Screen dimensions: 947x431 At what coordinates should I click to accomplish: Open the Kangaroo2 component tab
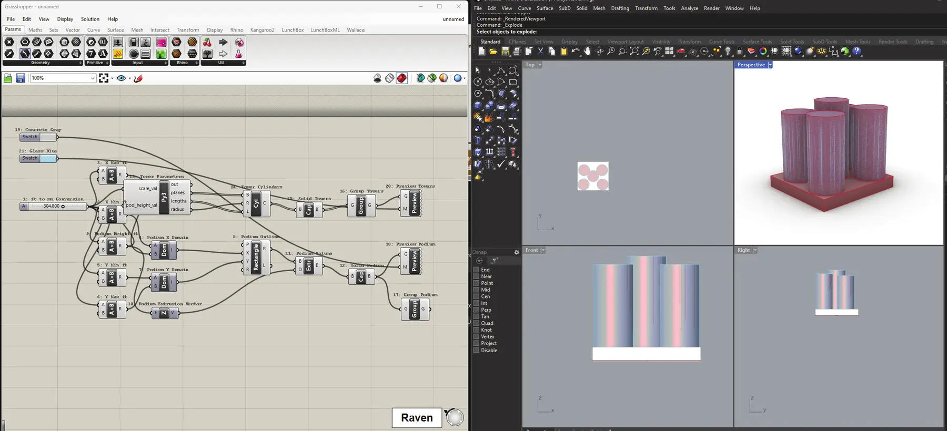(x=262, y=30)
